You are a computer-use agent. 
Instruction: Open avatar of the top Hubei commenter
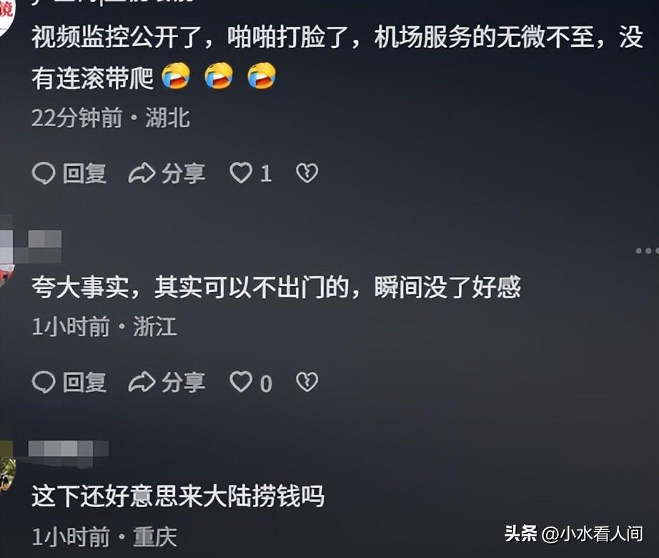coord(6,17)
